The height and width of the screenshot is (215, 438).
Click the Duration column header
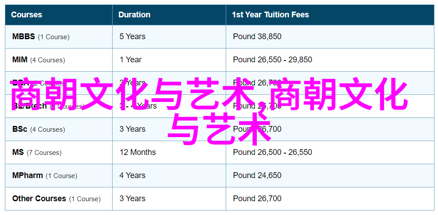tap(134, 15)
